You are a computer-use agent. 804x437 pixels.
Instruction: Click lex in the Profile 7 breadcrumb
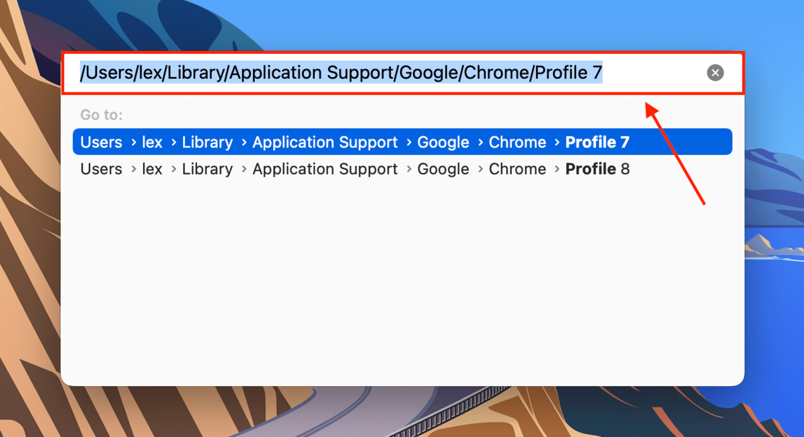point(152,142)
